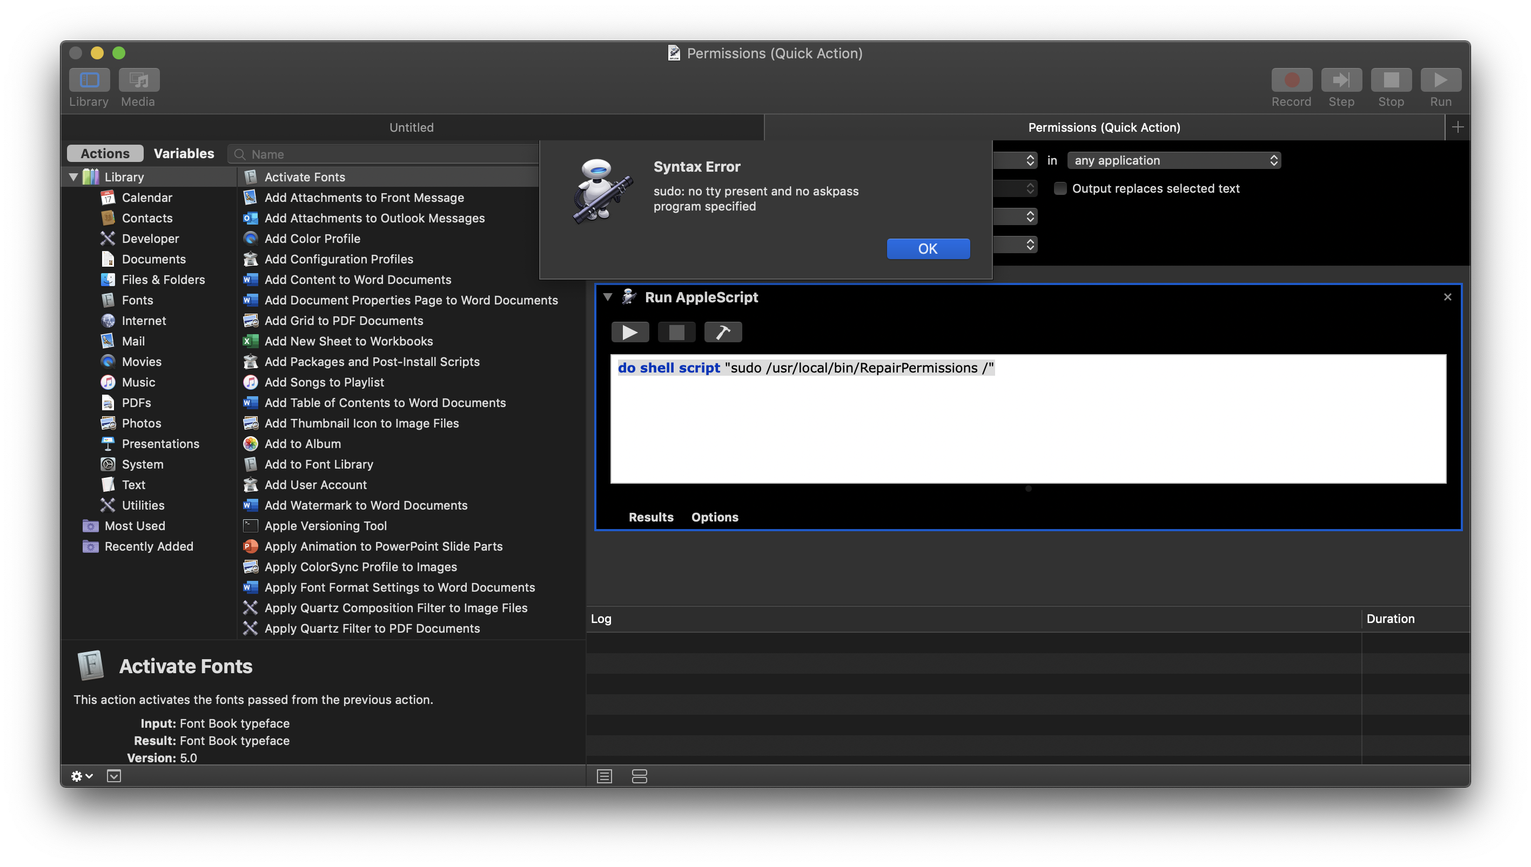
Task: Select the Internet category
Action: (144, 320)
